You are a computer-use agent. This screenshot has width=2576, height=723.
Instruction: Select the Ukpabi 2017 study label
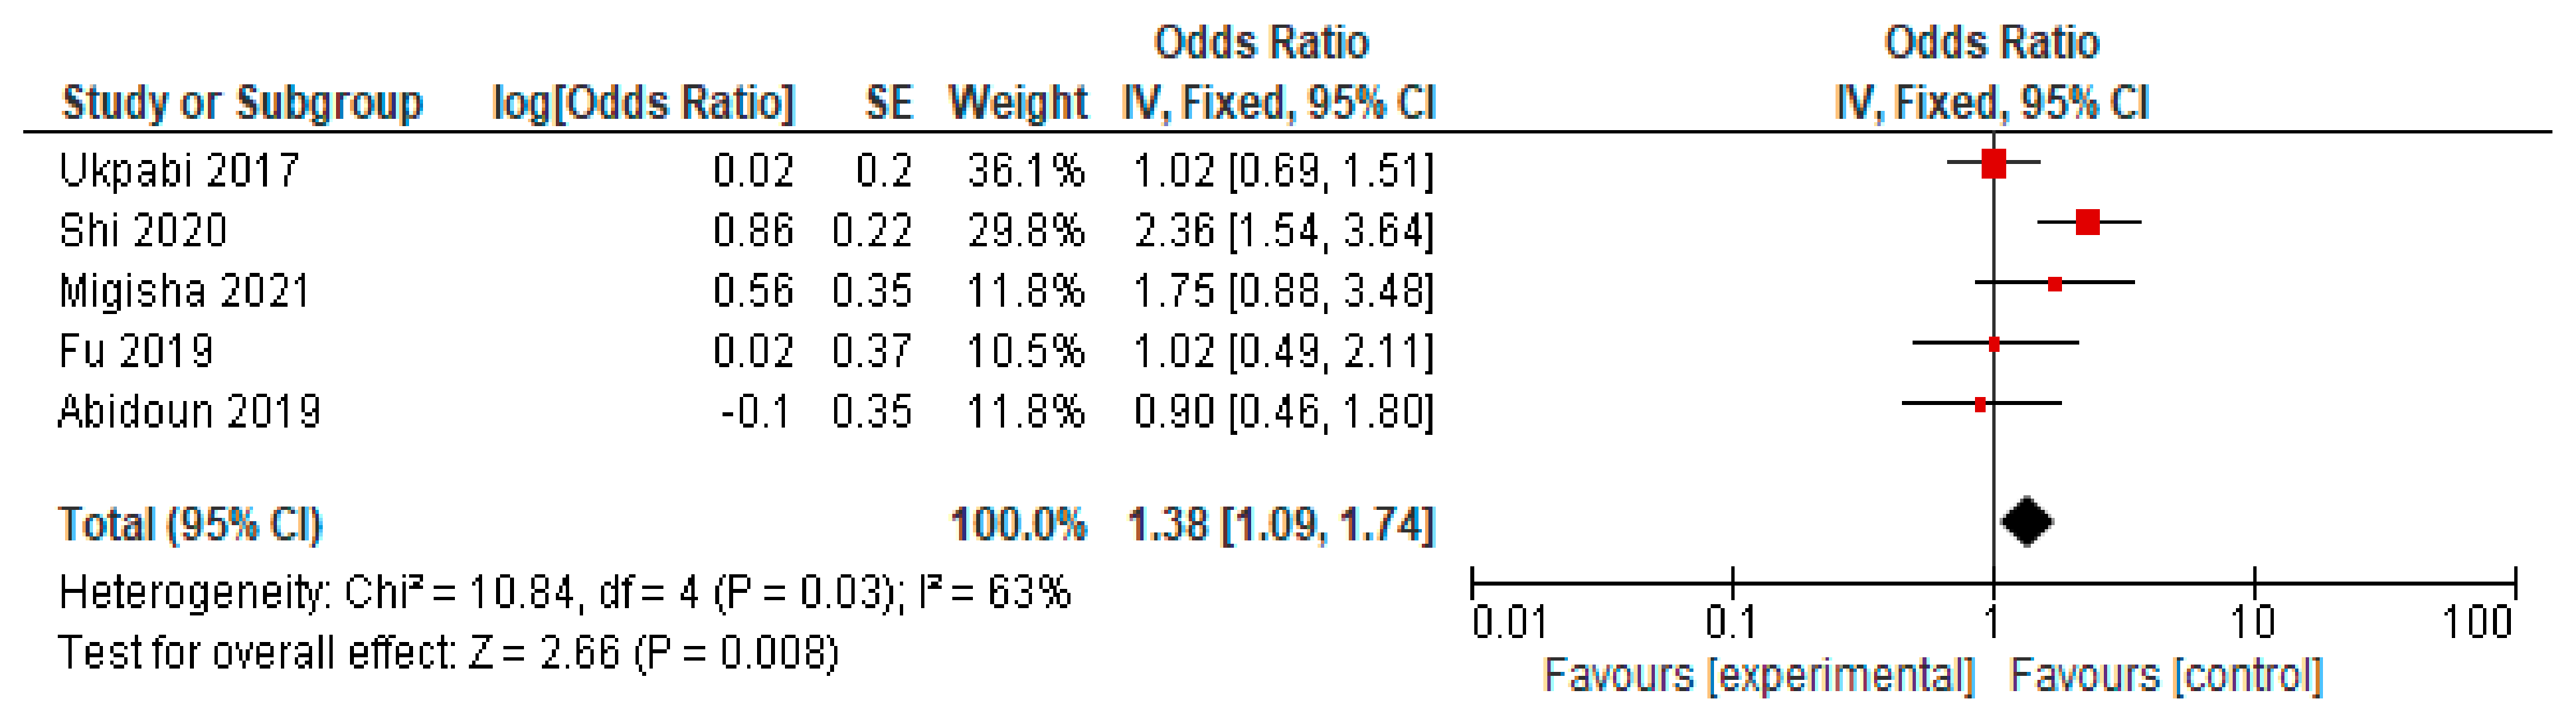pyautogui.click(x=179, y=170)
